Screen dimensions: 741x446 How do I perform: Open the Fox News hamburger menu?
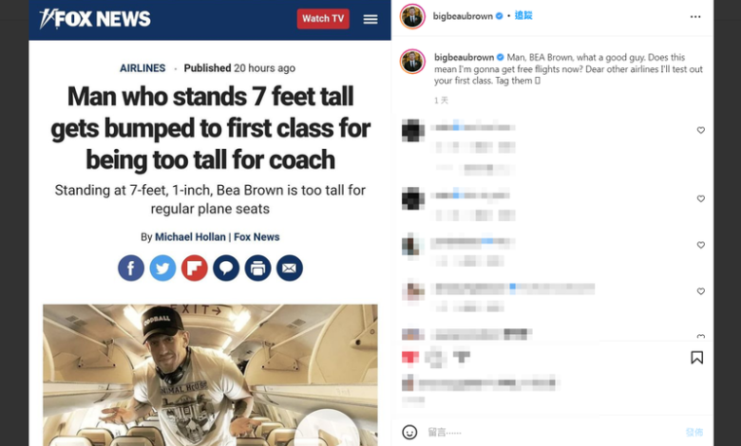(370, 19)
